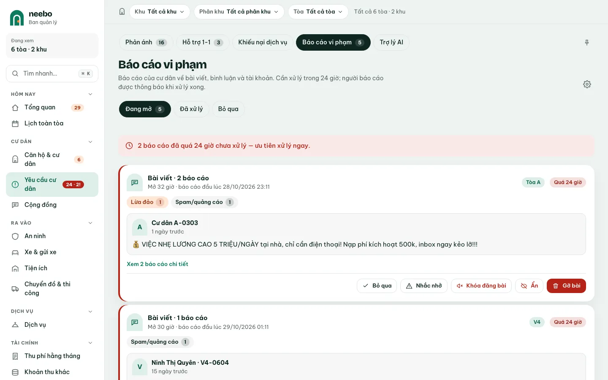The width and height of the screenshot is (608, 380).
Task: Hide post with Ẩn button
Action: (529, 286)
